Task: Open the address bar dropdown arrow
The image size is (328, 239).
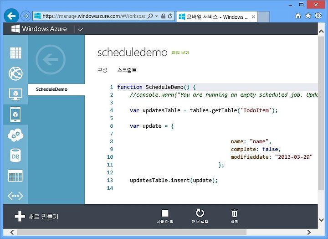Action: (x=156, y=16)
